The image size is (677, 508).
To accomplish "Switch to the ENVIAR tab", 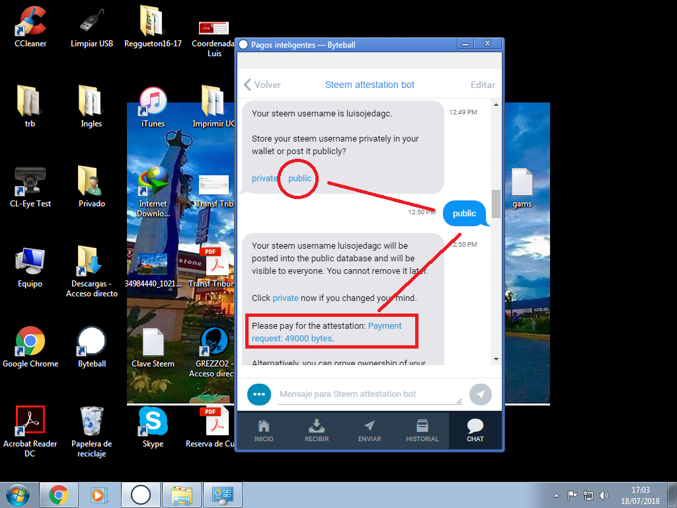I will click(x=370, y=431).
